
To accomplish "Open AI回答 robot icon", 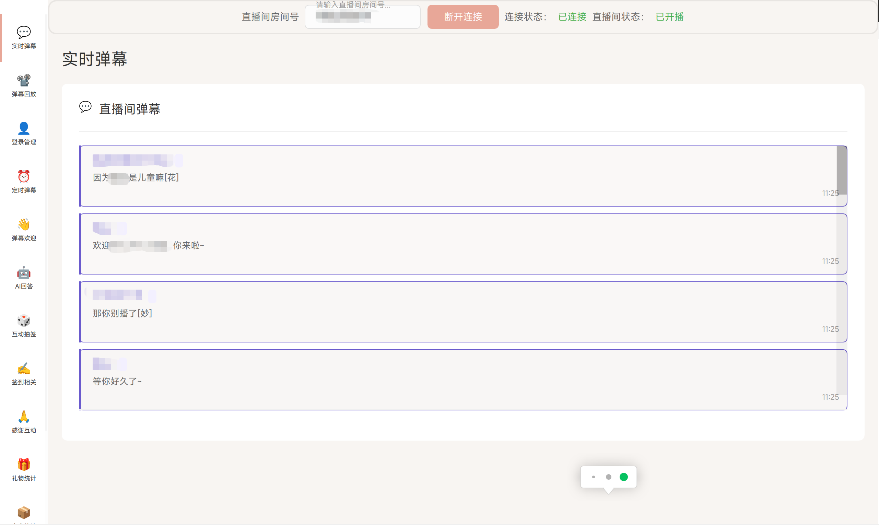I will point(24,273).
